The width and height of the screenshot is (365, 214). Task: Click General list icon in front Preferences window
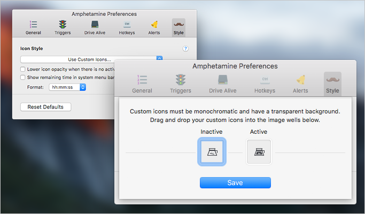pos(142,80)
